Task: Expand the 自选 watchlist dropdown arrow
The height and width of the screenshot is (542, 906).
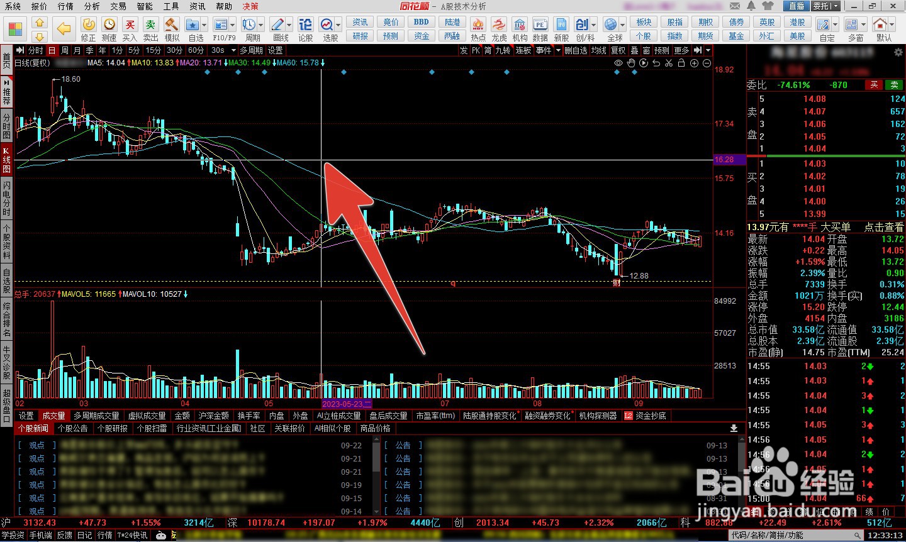Action: click(x=205, y=25)
